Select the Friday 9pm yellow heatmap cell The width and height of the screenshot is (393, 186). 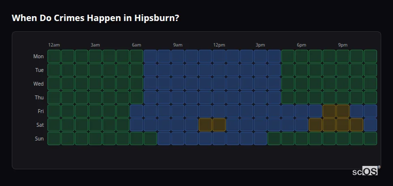tap(343, 111)
